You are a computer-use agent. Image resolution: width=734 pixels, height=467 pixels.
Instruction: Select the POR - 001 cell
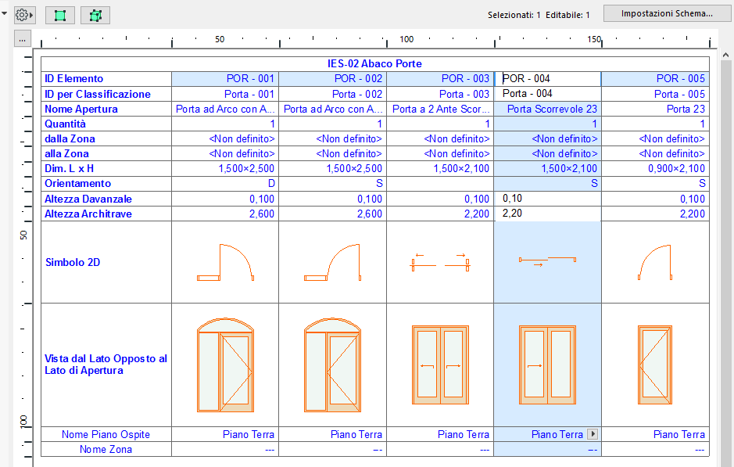(225, 79)
